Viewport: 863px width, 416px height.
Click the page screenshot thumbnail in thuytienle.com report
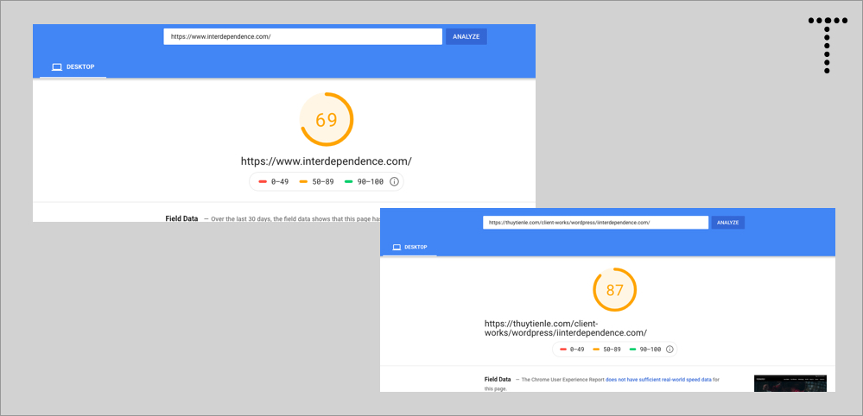[x=790, y=383]
